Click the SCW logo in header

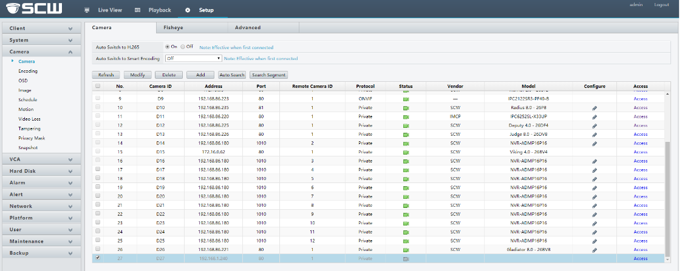pos(37,10)
